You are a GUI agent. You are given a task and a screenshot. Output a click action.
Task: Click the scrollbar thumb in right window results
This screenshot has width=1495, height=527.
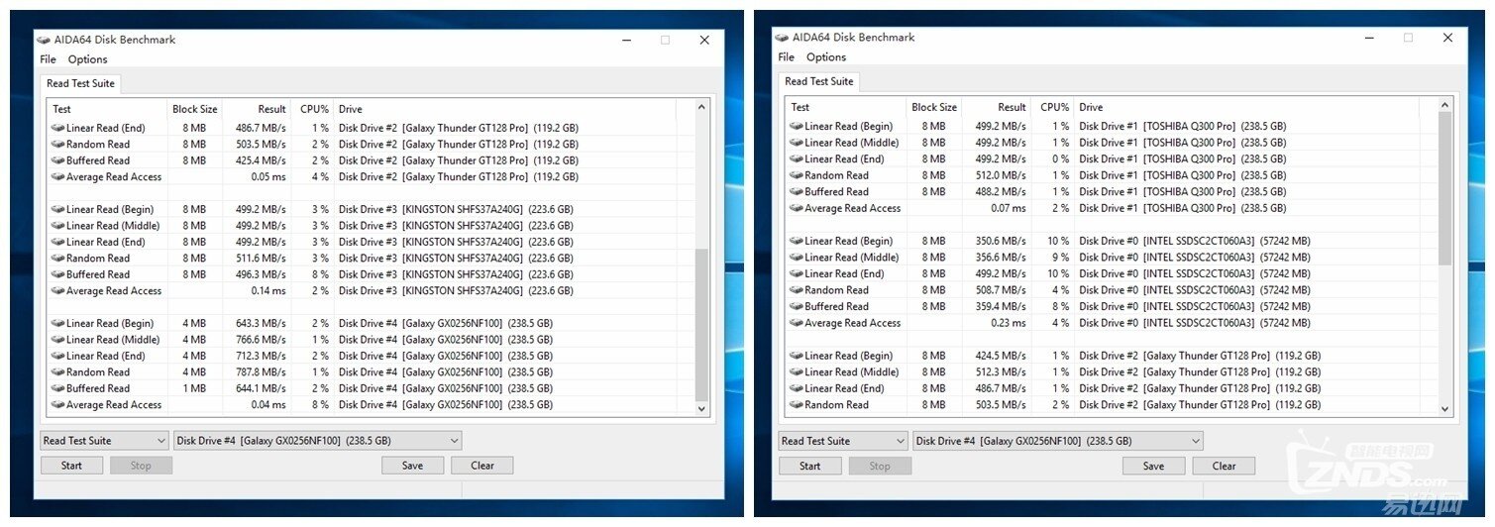(1444, 188)
